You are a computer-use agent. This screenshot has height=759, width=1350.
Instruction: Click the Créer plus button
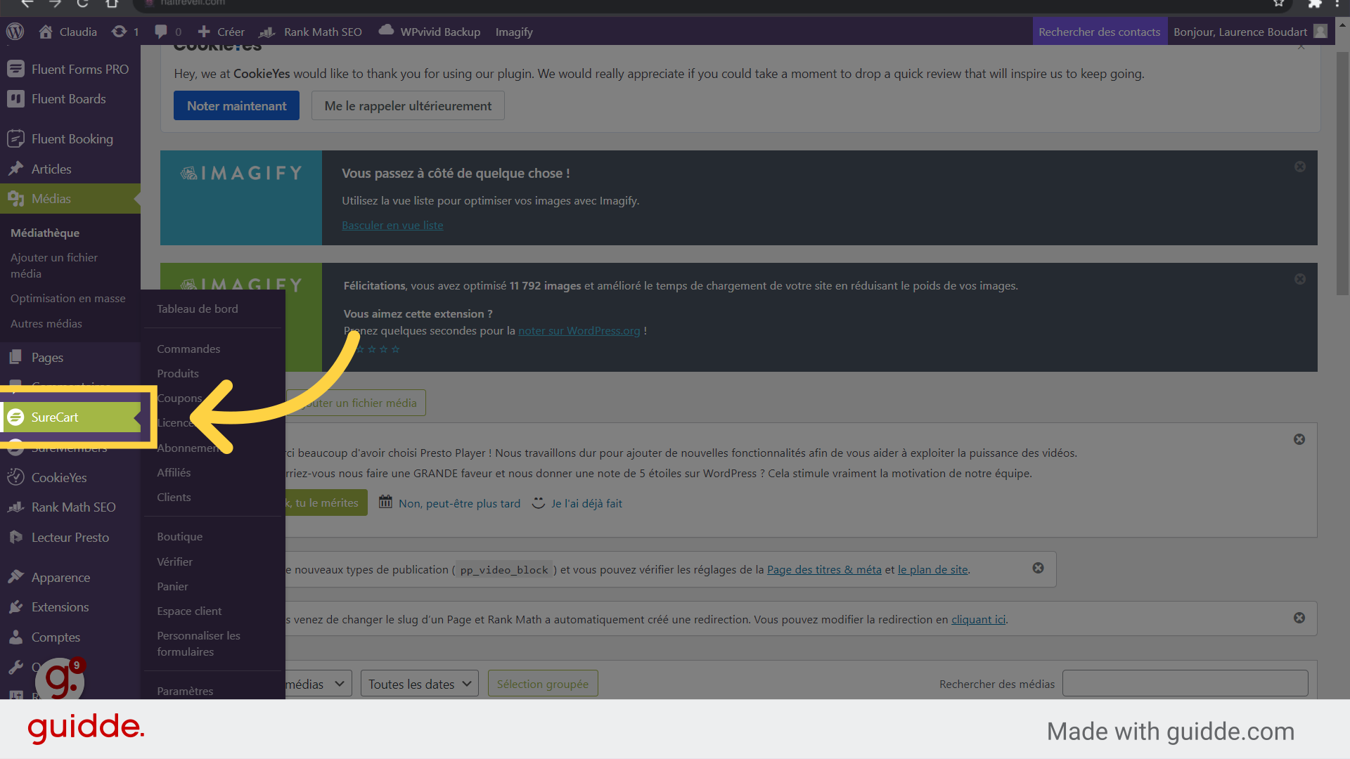221,32
